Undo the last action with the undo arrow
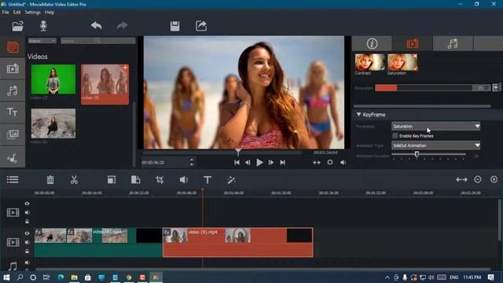This screenshot has width=503, height=283. [96, 26]
